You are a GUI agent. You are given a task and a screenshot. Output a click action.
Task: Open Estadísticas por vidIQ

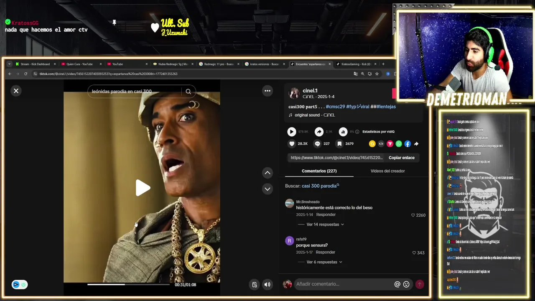(x=378, y=132)
